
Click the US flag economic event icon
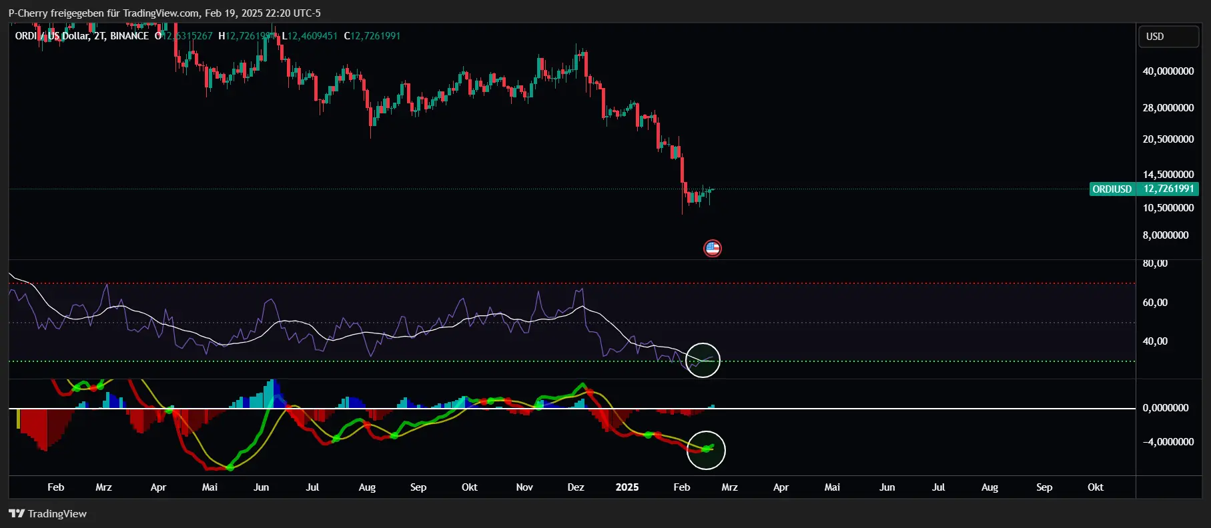point(713,249)
